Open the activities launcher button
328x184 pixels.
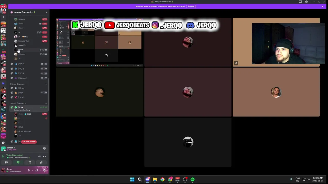pyautogui.click(x=30, y=163)
